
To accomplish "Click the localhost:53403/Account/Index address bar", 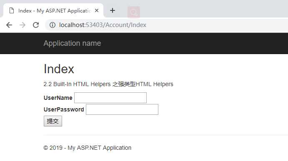I will [x=166, y=25].
